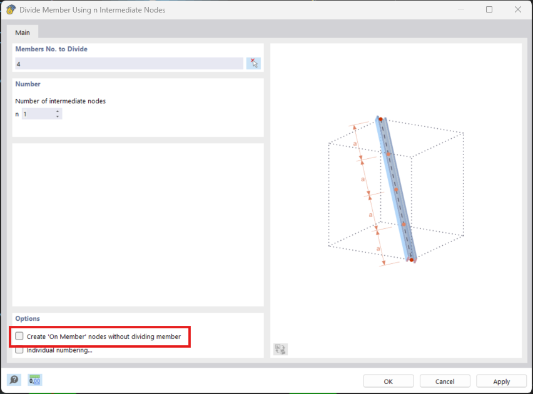Increase number of intermediate nodes

[58, 111]
